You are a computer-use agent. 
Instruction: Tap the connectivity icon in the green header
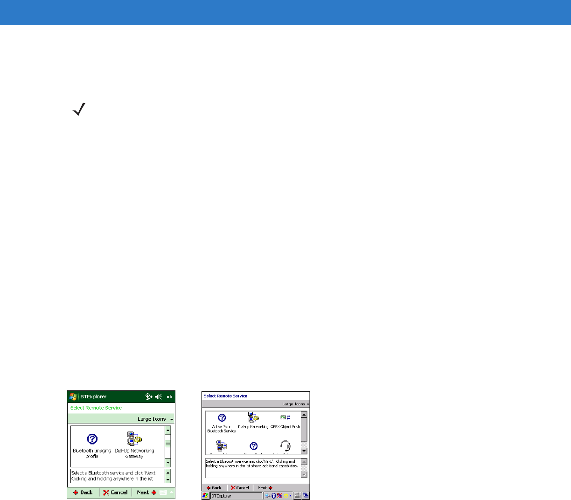pos(149,396)
